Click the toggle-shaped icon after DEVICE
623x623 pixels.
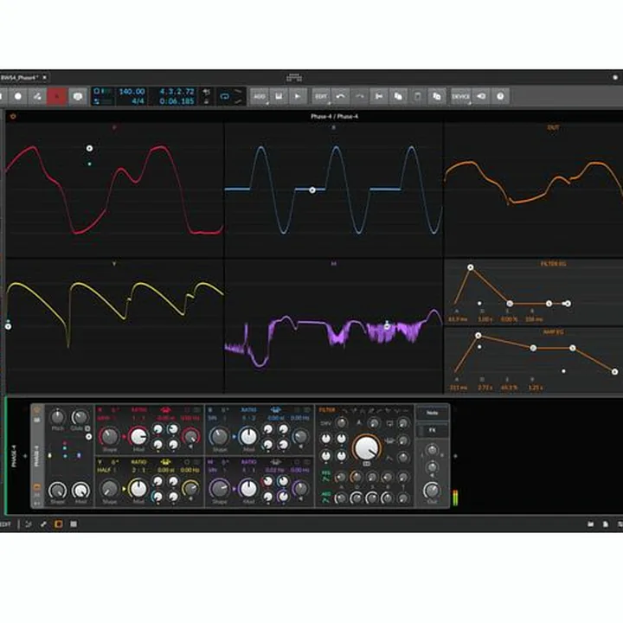pyautogui.click(x=481, y=96)
